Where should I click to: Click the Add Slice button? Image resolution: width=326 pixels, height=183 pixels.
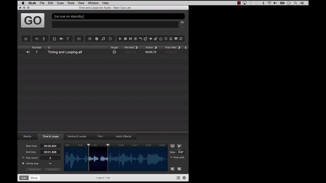coord(52,169)
